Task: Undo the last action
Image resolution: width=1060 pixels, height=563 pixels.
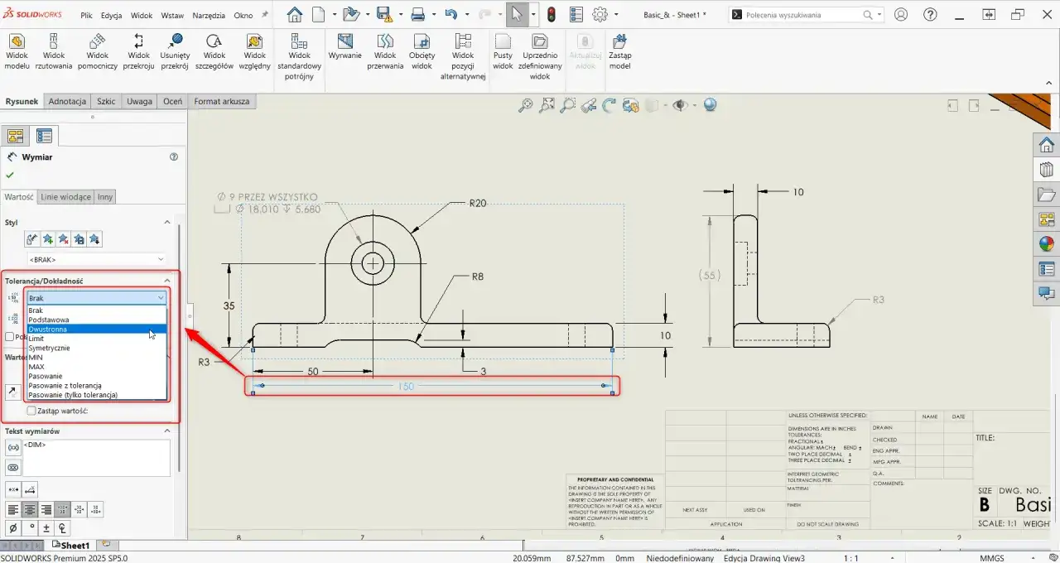Action: click(450, 14)
